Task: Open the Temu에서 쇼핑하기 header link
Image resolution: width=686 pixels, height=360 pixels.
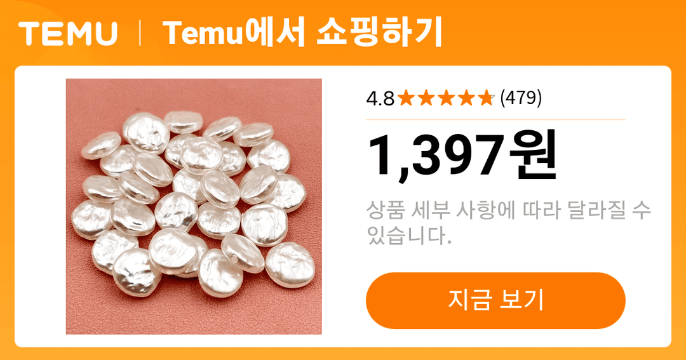Action: tap(303, 33)
